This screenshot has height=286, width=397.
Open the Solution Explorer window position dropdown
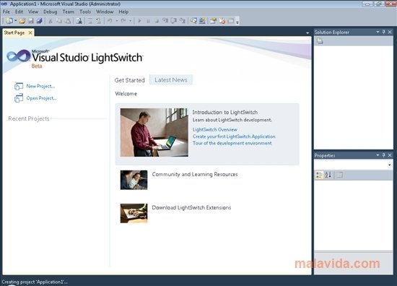pyautogui.click(x=378, y=32)
